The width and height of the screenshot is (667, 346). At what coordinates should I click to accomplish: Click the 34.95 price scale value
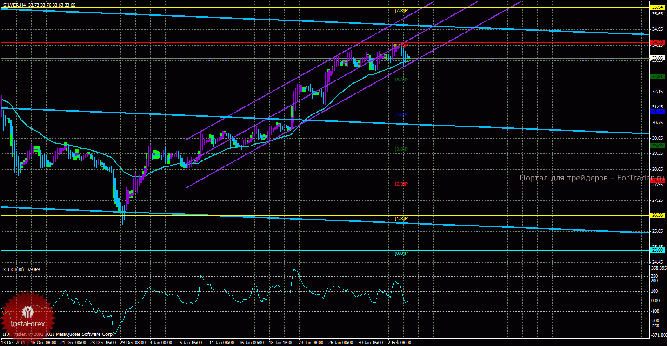pos(657,29)
